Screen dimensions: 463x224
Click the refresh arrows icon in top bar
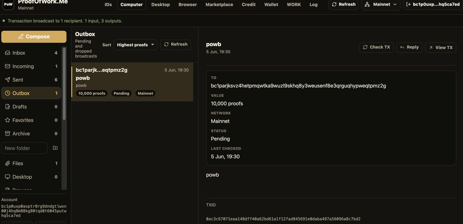coord(335,5)
